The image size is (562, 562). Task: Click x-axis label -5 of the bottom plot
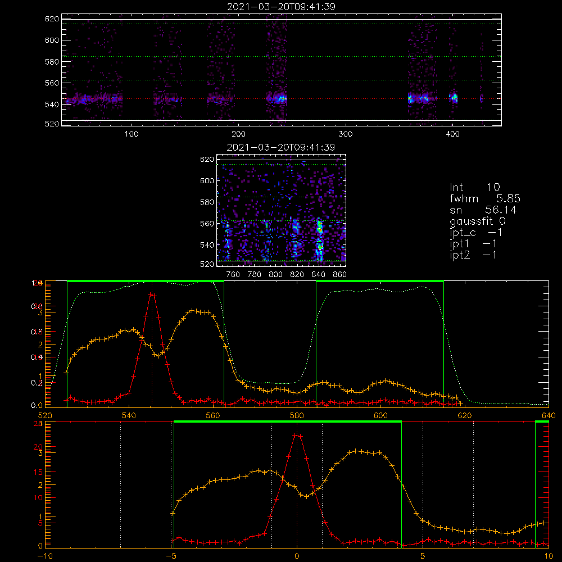click(173, 556)
